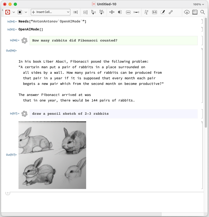Expand the abort options dropdown arrow
The image size is (209, 217).
(x=26, y=12)
